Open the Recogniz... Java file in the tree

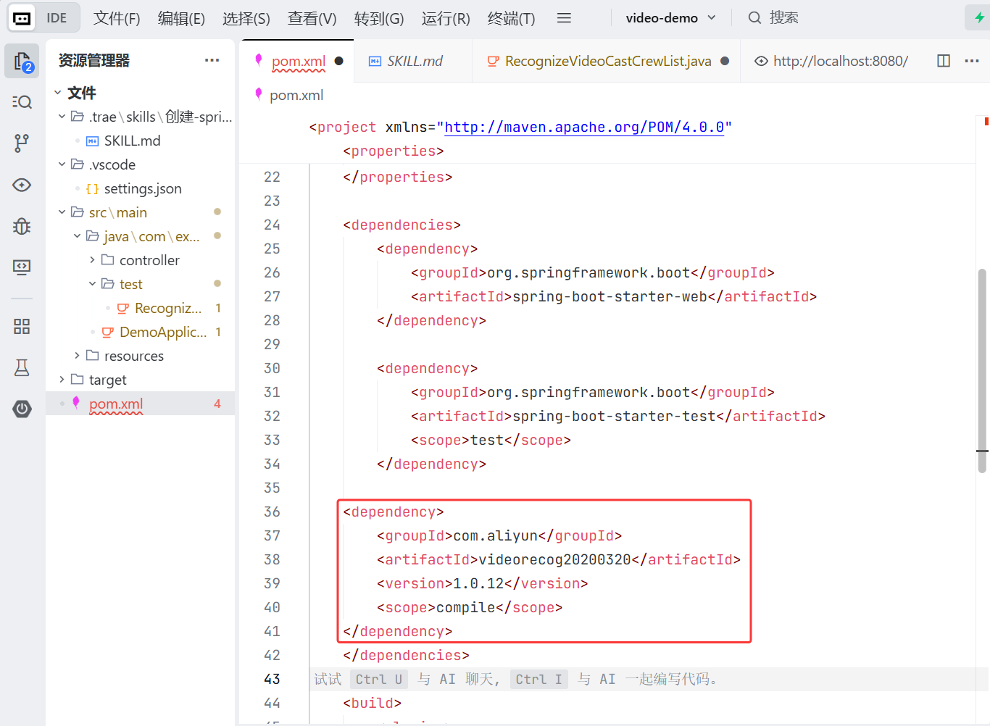pyautogui.click(x=168, y=308)
